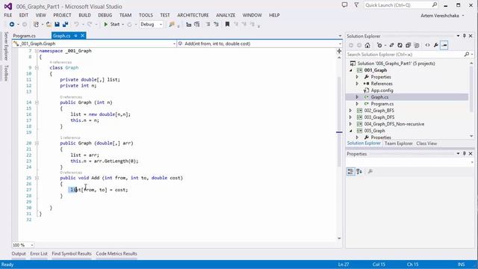478x269 pixels.
Task: Switch to the Program.cs editor tab
Action: point(25,36)
